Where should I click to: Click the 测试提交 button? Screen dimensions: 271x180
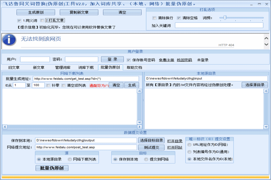click(151, 148)
